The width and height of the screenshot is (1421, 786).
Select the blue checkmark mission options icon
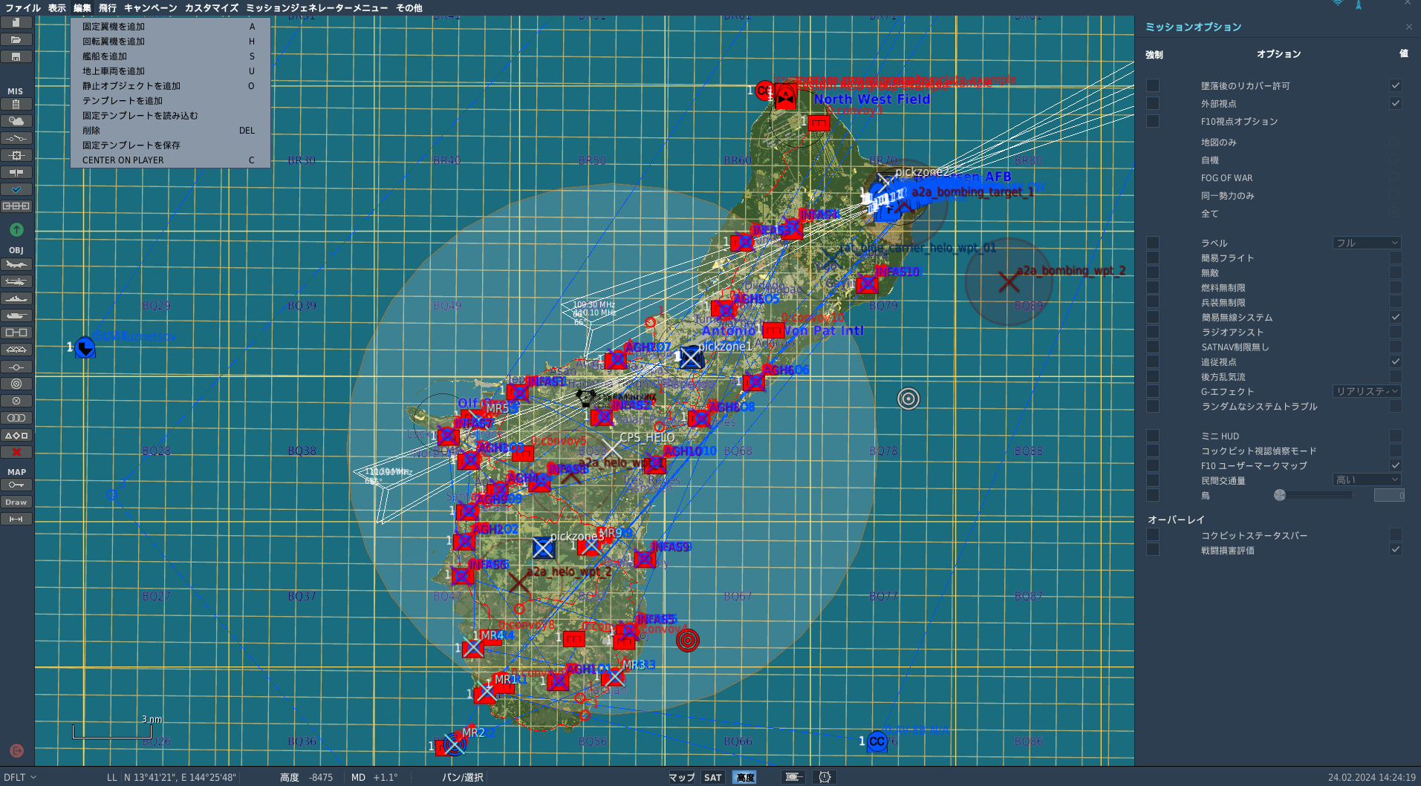[x=16, y=189]
